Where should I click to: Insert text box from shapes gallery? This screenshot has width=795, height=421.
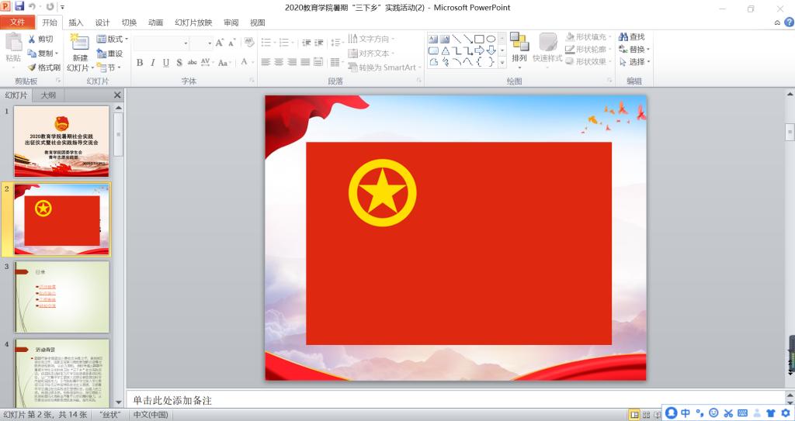[432, 39]
